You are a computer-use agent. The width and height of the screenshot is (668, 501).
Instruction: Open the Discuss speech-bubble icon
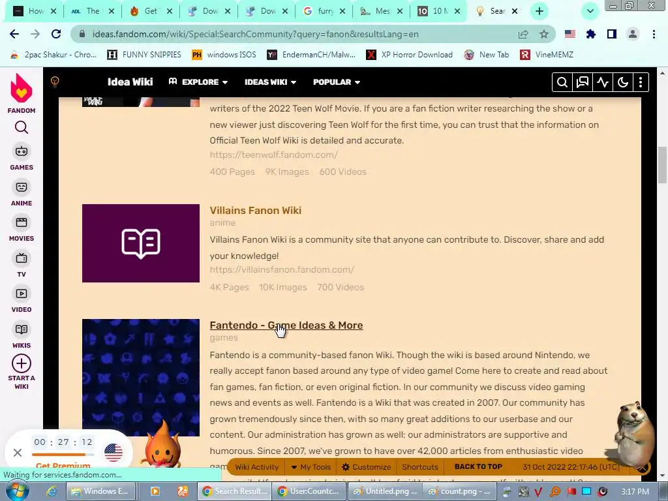point(582,82)
